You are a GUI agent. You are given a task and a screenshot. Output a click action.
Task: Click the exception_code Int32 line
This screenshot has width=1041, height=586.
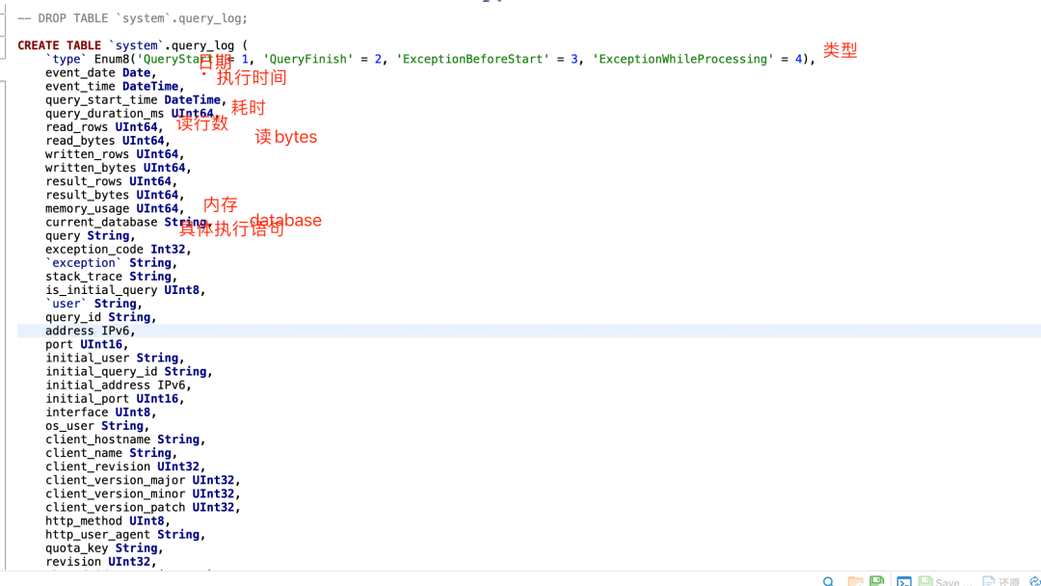click(x=119, y=250)
